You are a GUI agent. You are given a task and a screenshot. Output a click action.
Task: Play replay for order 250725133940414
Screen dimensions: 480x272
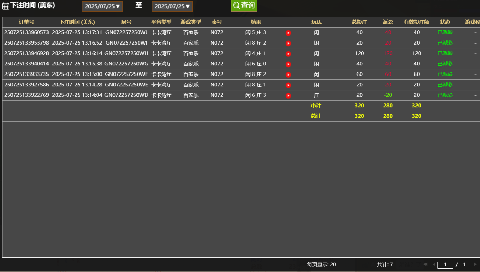(x=288, y=64)
